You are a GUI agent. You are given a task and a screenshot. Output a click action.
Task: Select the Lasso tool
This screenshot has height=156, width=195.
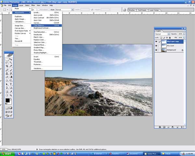click(x=7, y=63)
